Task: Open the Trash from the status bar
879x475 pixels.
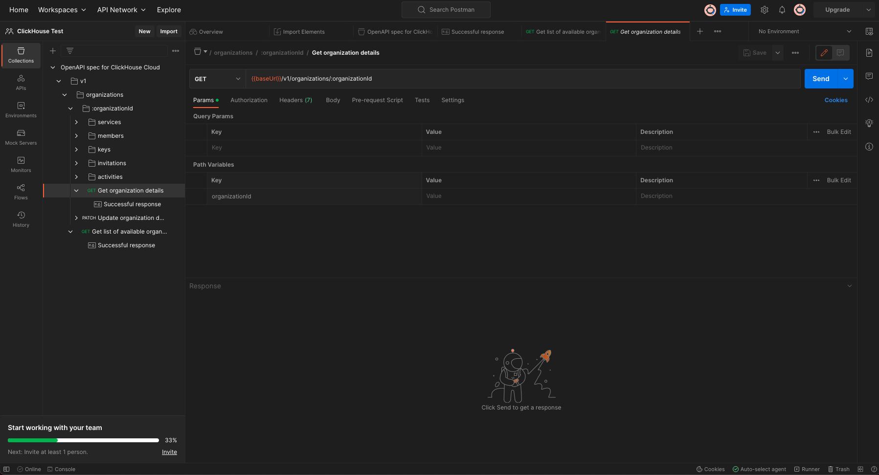Action: click(x=839, y=469)
